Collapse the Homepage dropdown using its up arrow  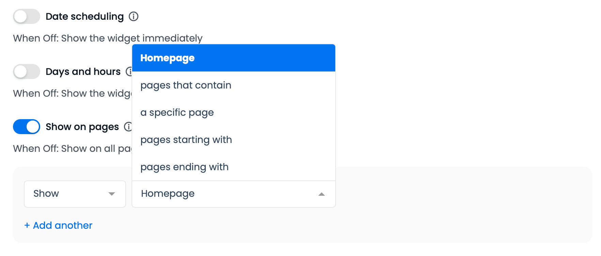(321, 194)
